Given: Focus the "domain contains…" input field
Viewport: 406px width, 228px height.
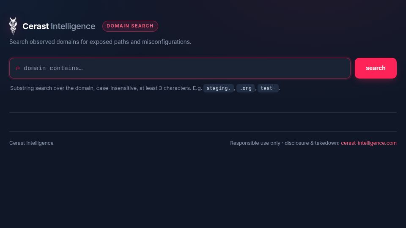Looking at the screenshot, I should (x=180, y=68).
